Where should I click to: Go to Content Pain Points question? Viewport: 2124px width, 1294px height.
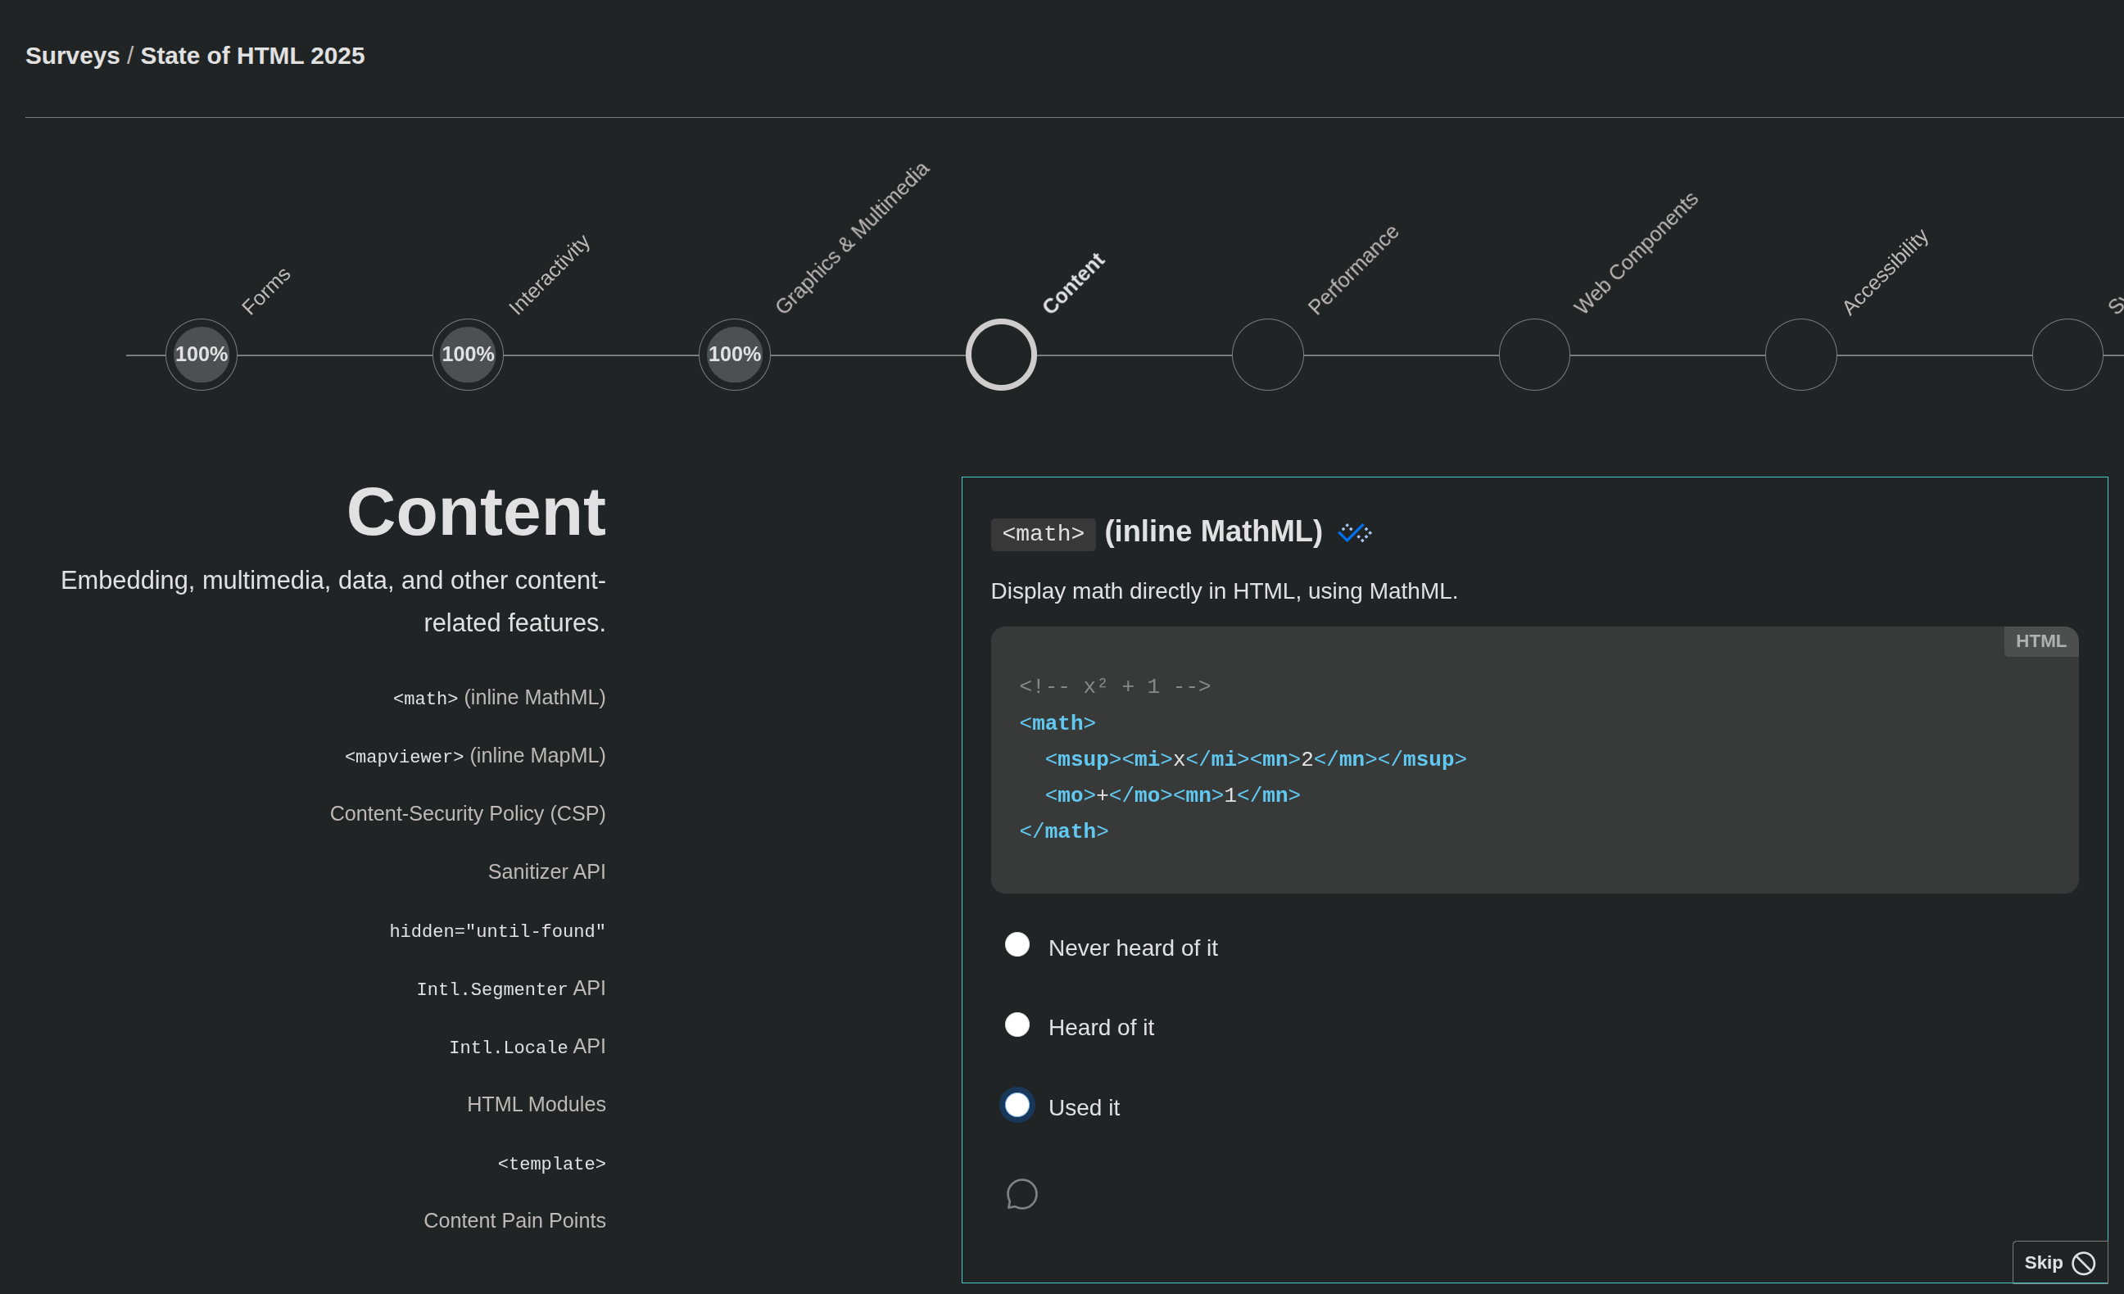coord(514,1221)
